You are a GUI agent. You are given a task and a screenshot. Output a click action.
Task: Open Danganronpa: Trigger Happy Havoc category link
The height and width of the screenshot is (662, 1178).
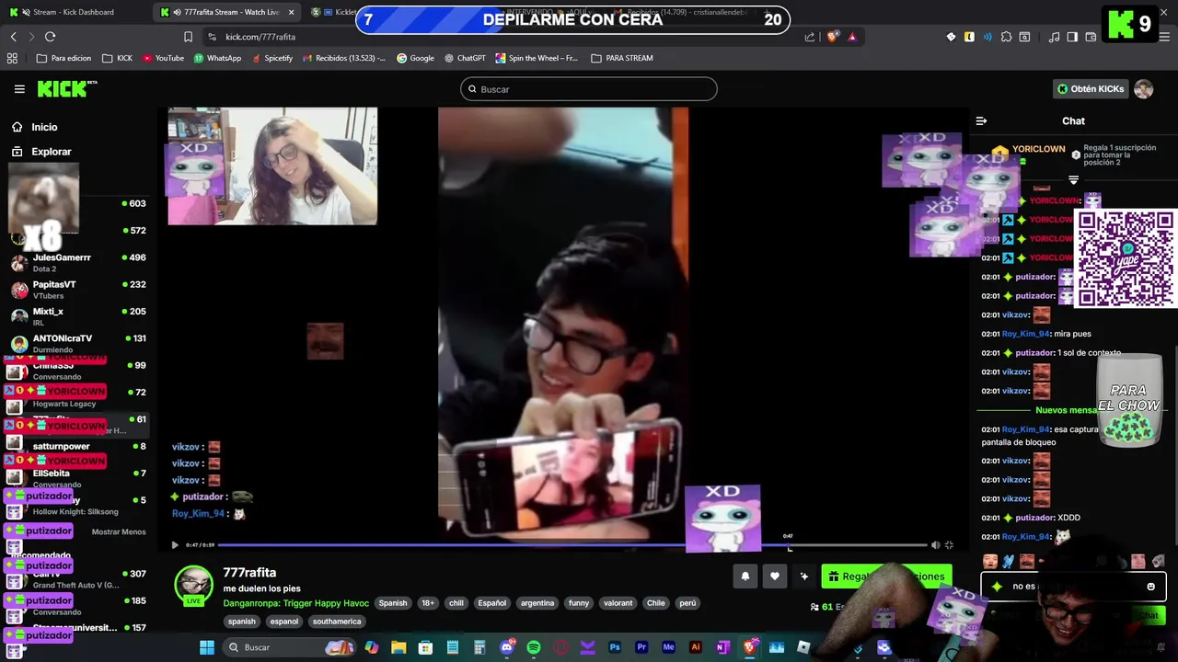click(x=295, y=603)
